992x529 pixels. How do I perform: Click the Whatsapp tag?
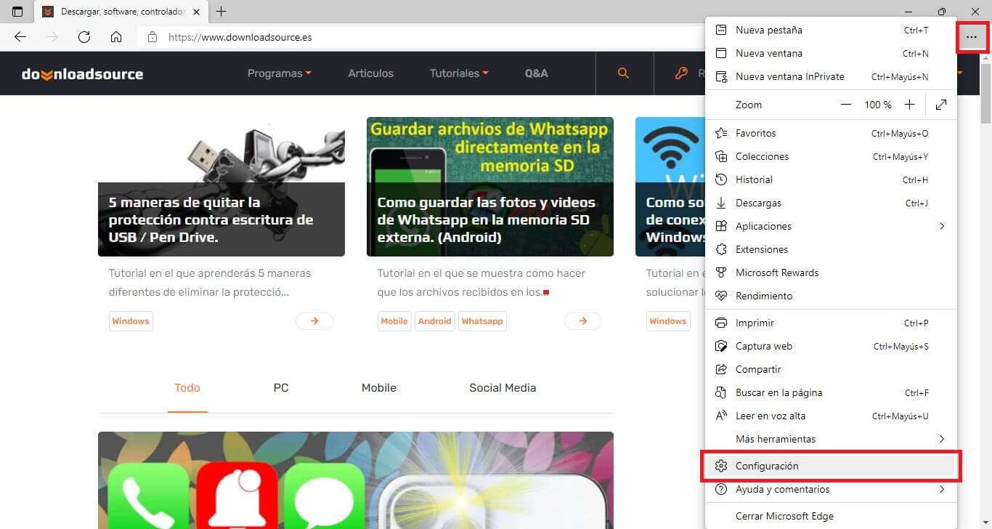[x=482, y=321]
